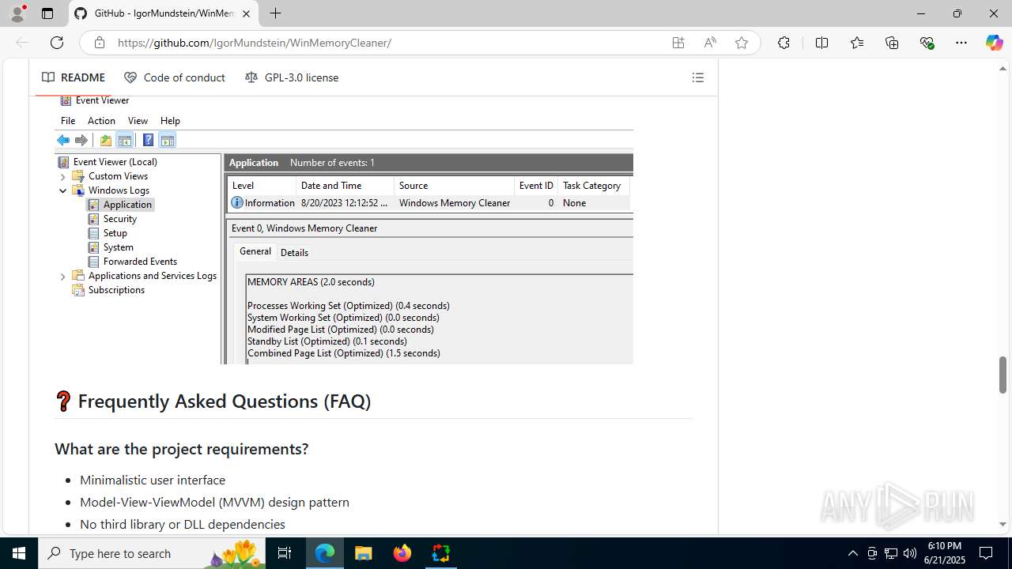Open the taskbar clock and date
Screen dimensions: 1012x569
pyautogui.click(x=945, y=553)
